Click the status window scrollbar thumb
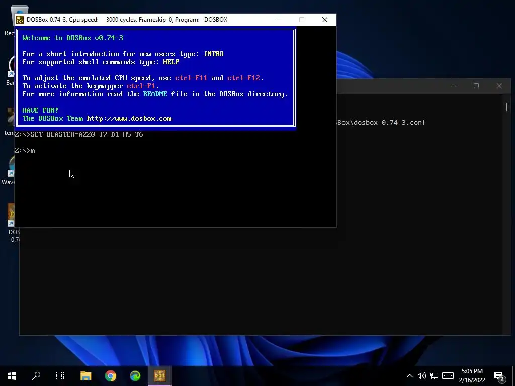515x386 pixels. click(x=507, y=107)
